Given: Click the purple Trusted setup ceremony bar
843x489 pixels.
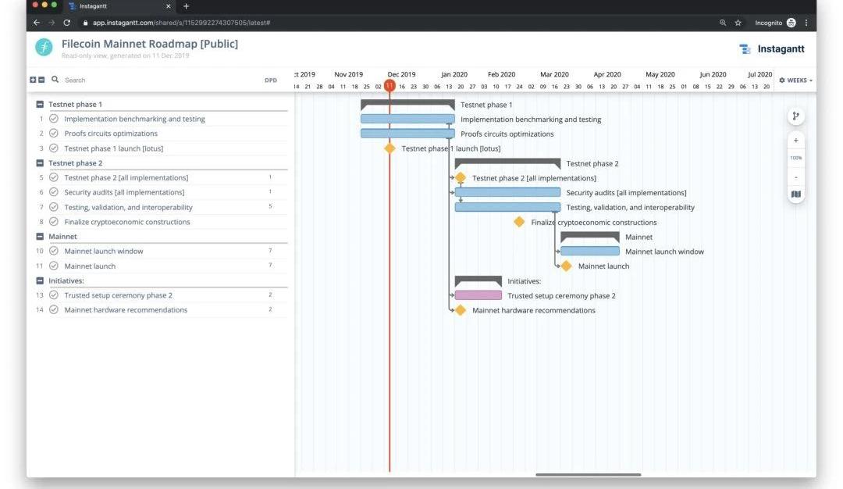Looking at the screenshot, I should pos(478,295).
